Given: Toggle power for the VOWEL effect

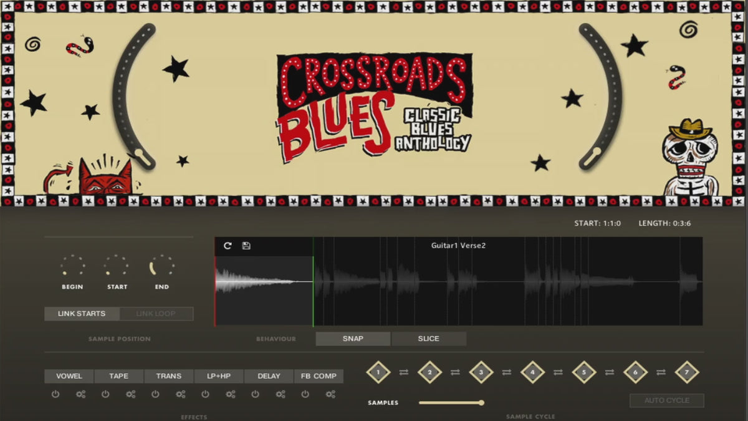Looking at the screenshot, I should pos(55,394).
